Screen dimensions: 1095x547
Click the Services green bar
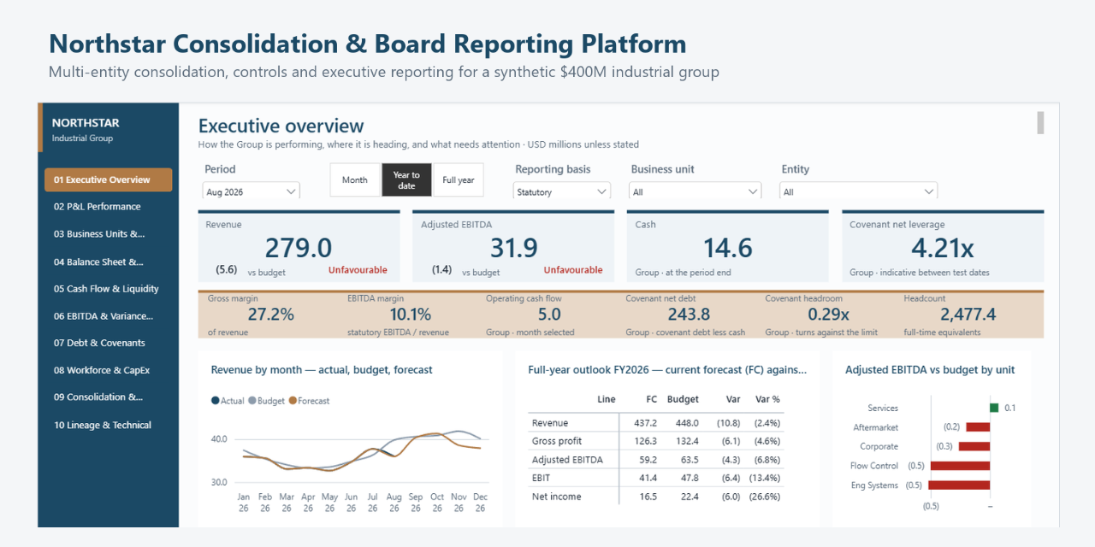pos(994,408)
